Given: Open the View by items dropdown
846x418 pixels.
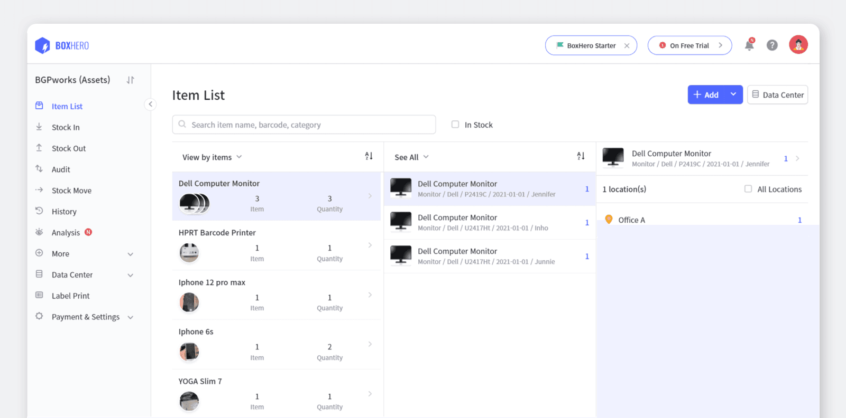Looking at the screenshot, I should 212,157.
